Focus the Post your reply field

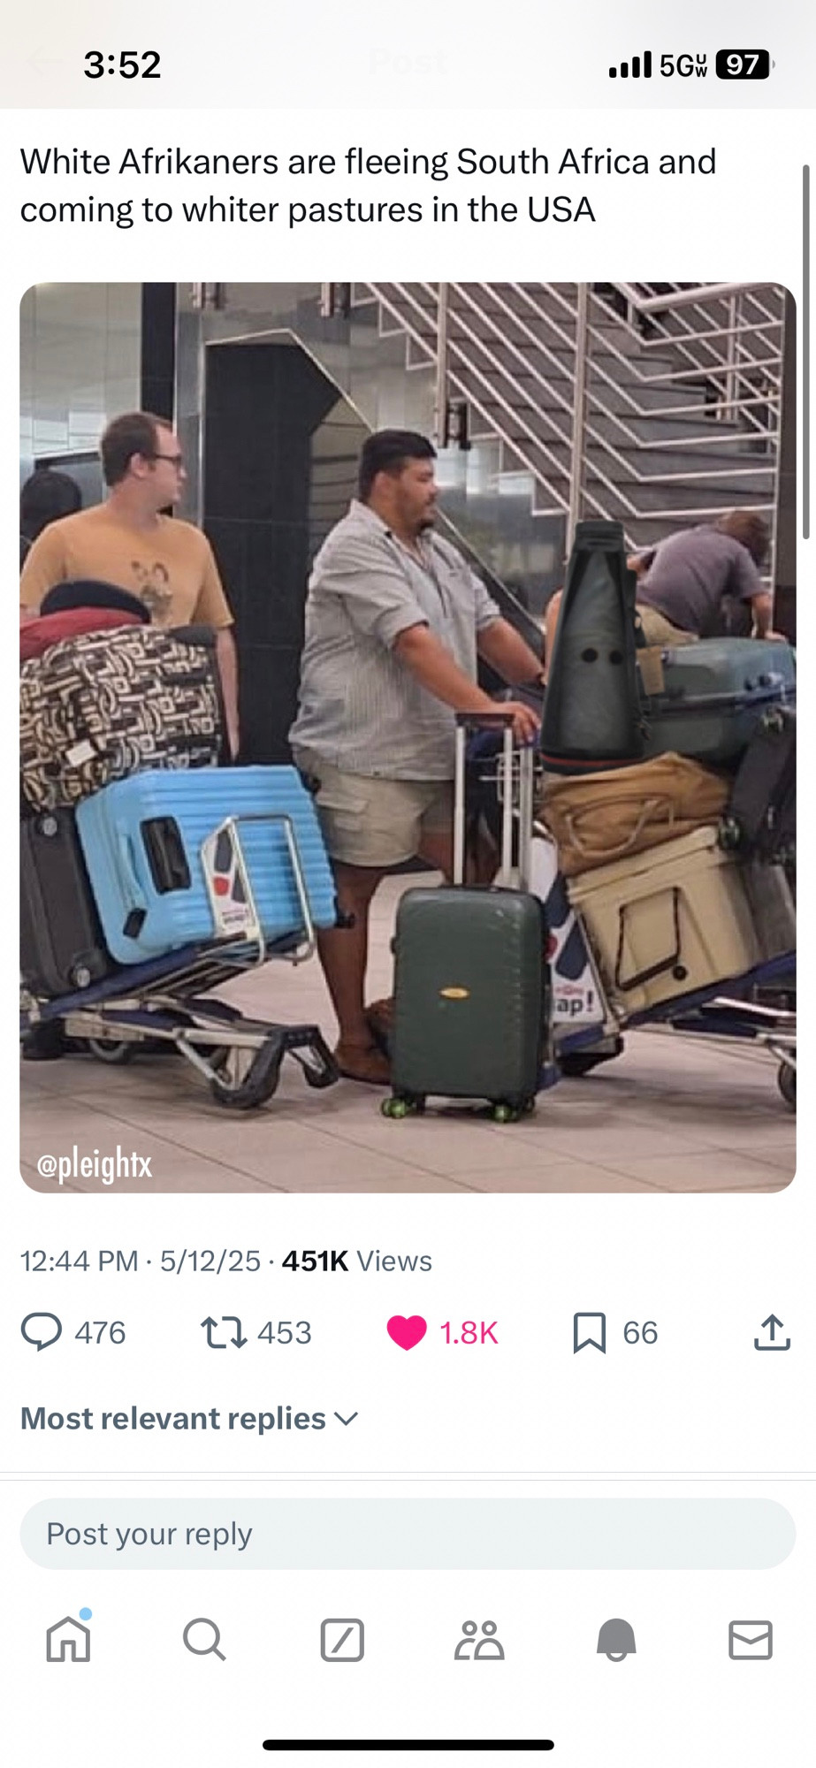(408, 1534)
